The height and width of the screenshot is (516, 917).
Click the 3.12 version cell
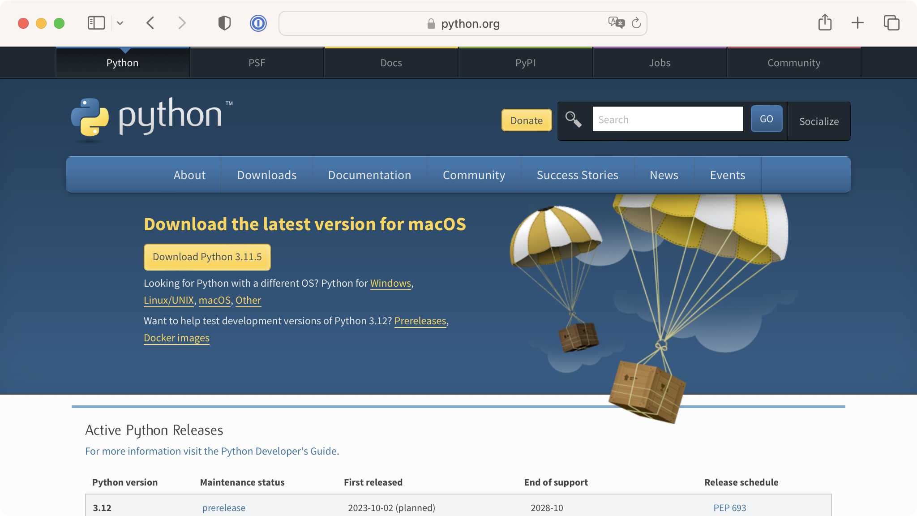[x=102, y=508]
